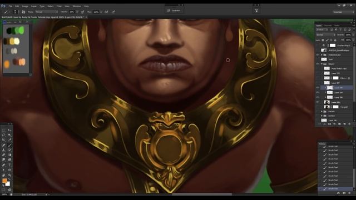Open the File menu
This screenshot has height=200, width=356.
(11, 6)
